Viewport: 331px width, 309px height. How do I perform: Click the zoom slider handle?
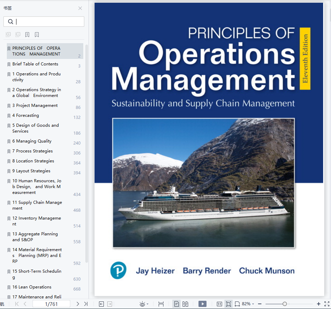pos(285,304)
